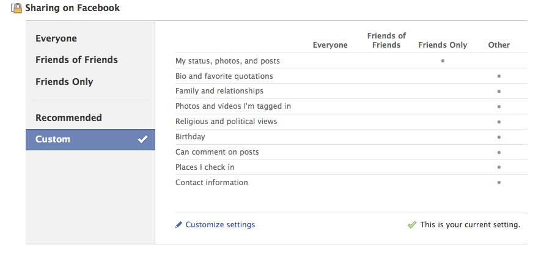Image resolution: width=544 pixels, height=256 pixels.
Task: Click the white checkmark on Custom
Action: pyautogui.click(x=142, y=139)
